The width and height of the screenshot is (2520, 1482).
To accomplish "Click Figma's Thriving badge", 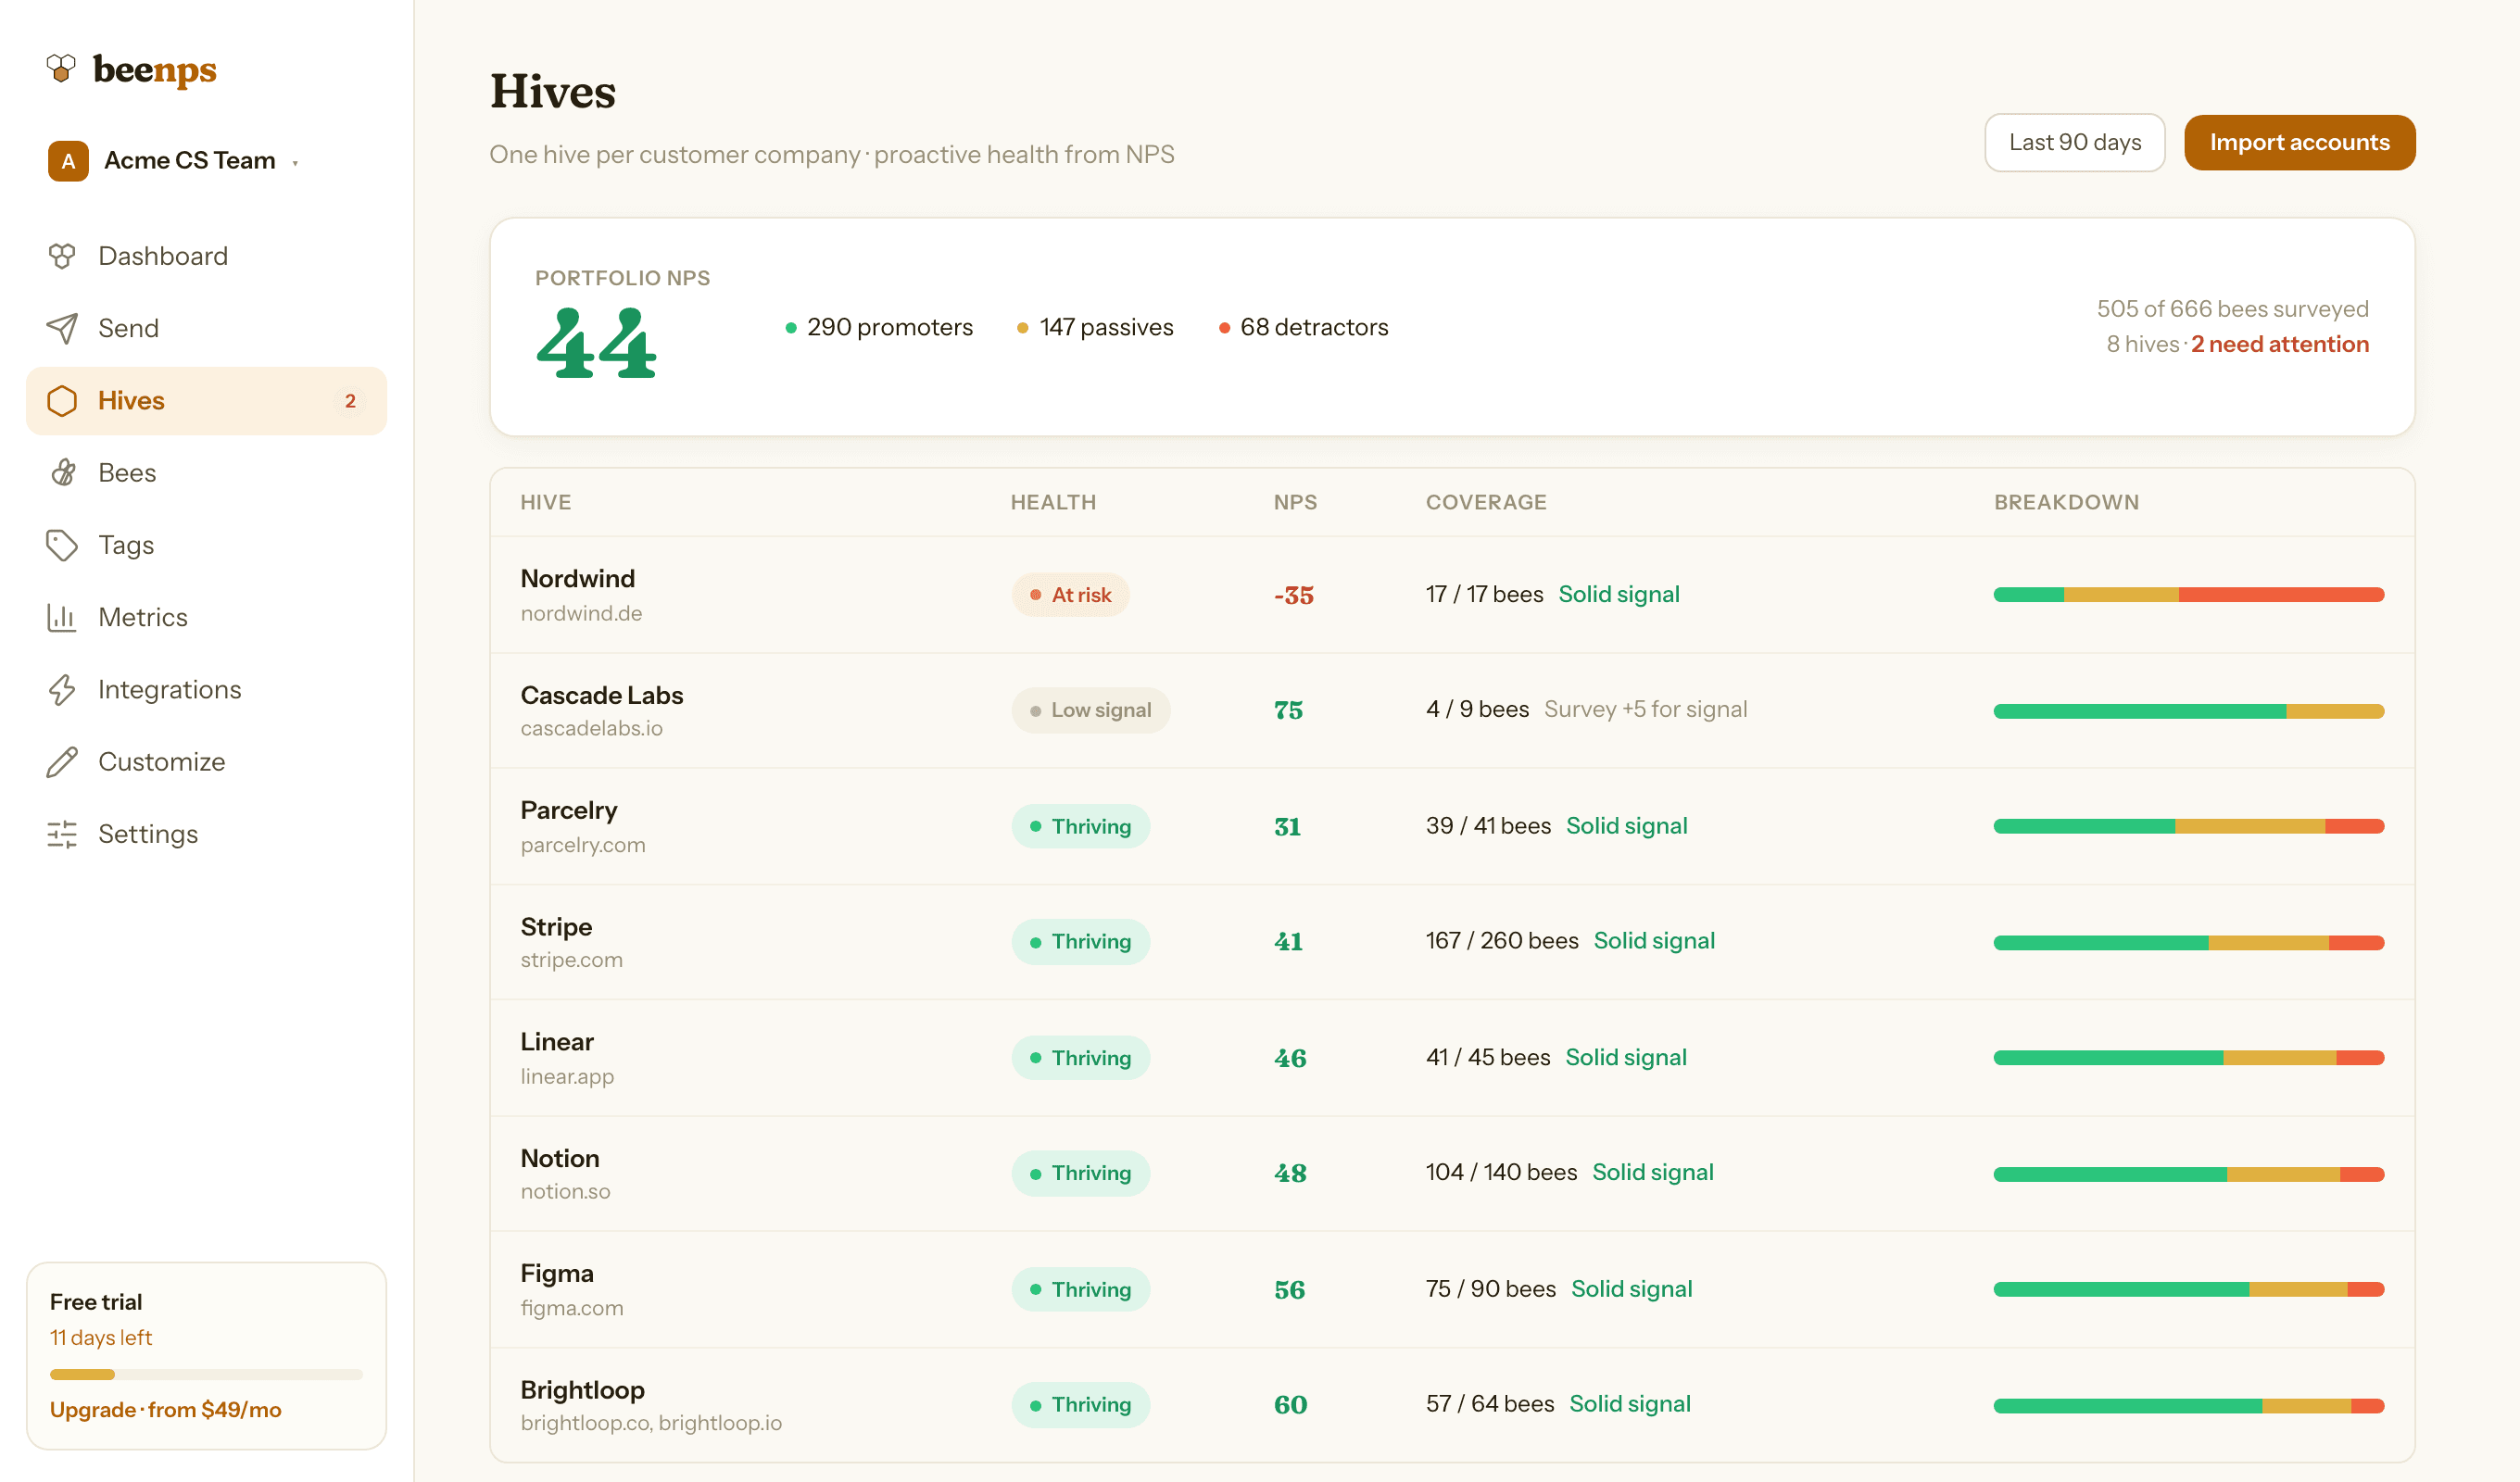I will pos(1080,1290).
